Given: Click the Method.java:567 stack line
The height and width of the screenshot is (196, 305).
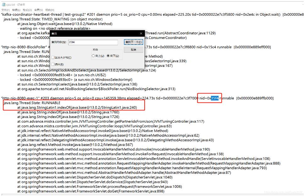Looking at the screenshot, I should click(x=75, y=145).
